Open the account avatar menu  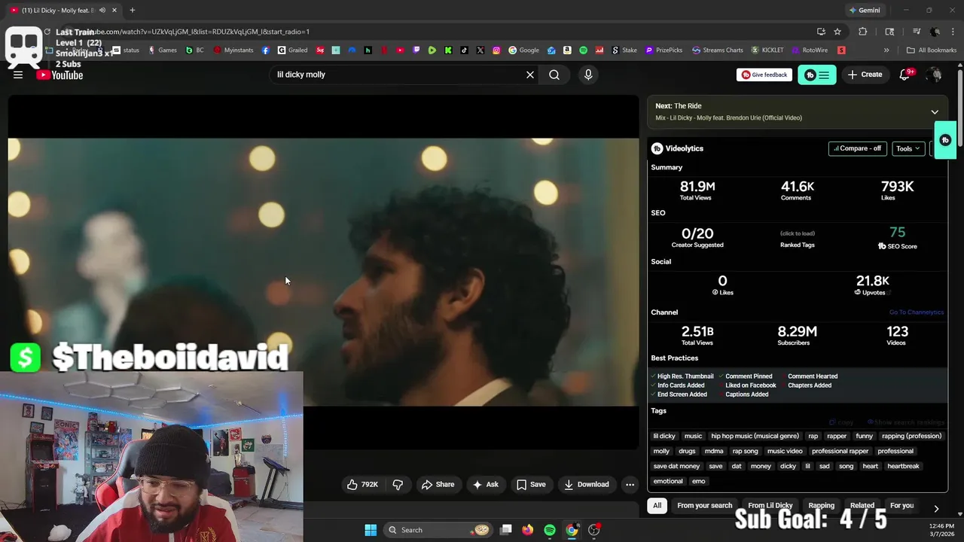(934, 75)
